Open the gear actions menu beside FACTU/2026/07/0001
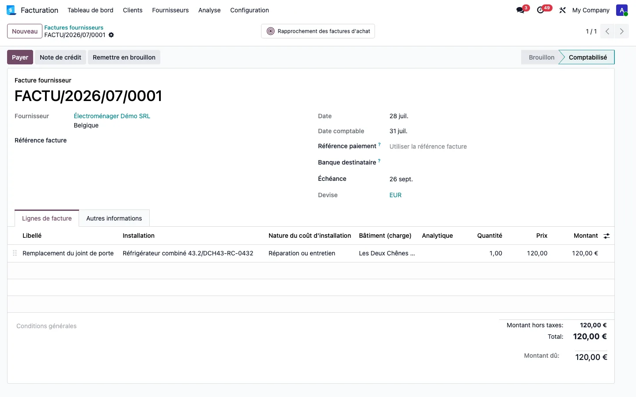636x397 pixels. click(x=111, y=35)
